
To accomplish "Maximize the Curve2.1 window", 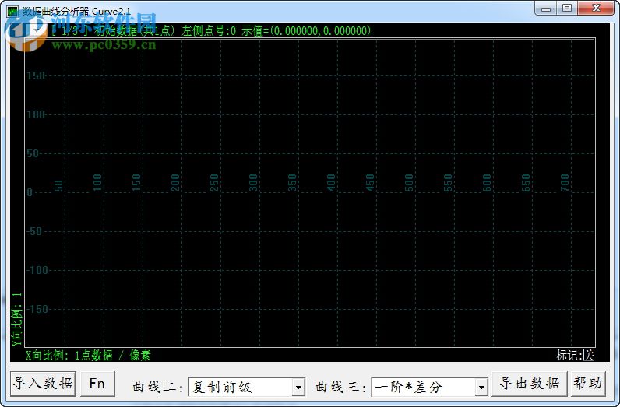I will coord(567,9).
